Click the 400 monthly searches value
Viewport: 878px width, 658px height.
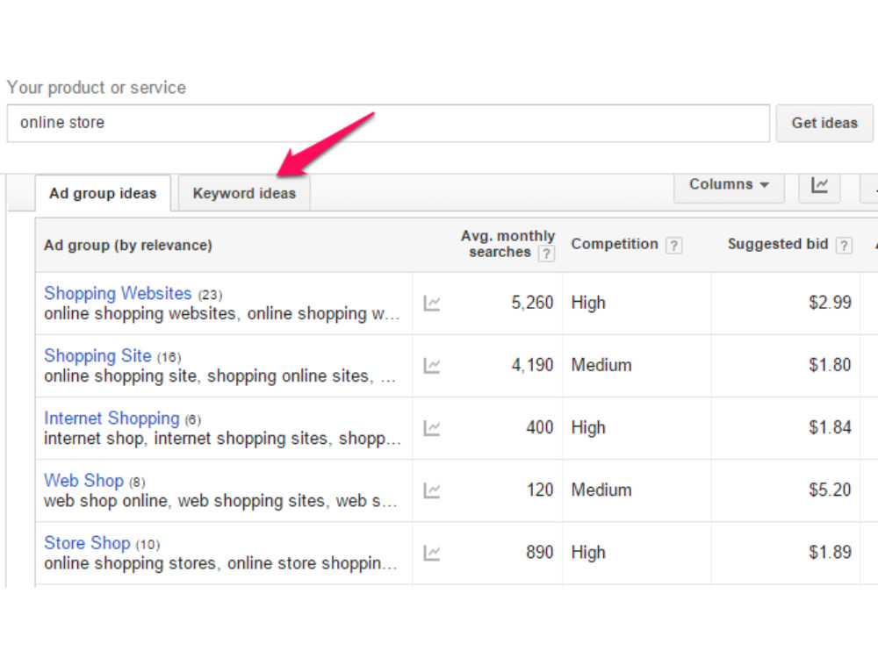(x=540, y=427)
